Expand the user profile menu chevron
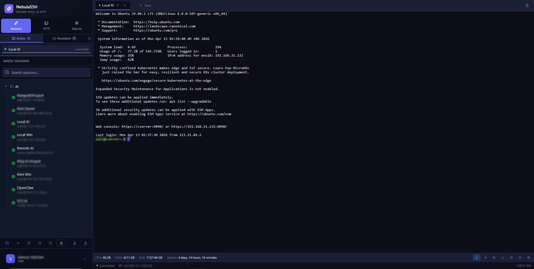Screen dimensions: 534x269 pyautogui.click(x=85, y=259)
